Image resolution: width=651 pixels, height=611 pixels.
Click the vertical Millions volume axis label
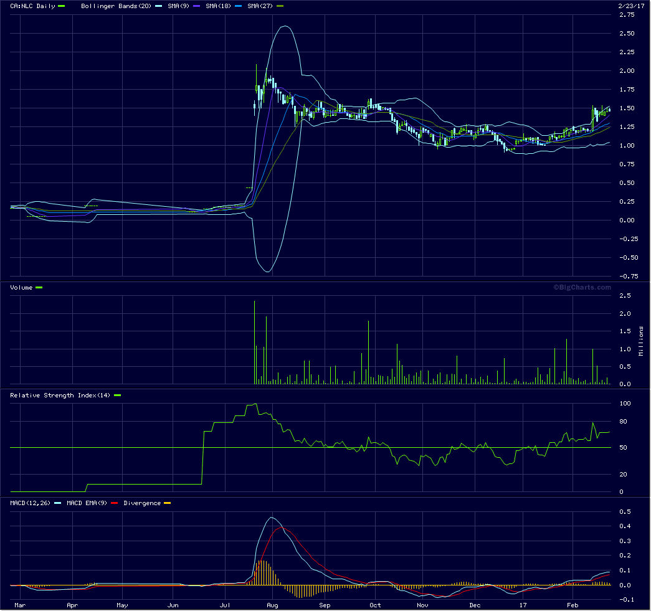tap(641, 340)
